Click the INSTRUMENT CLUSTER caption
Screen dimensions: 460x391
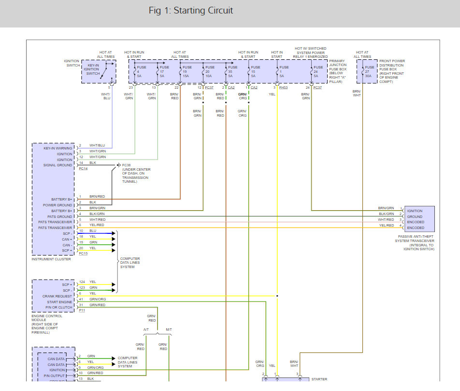coord(51,259)
